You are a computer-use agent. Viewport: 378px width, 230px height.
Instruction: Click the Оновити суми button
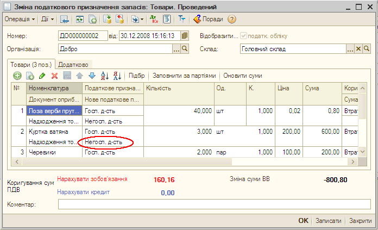point(243,76)
